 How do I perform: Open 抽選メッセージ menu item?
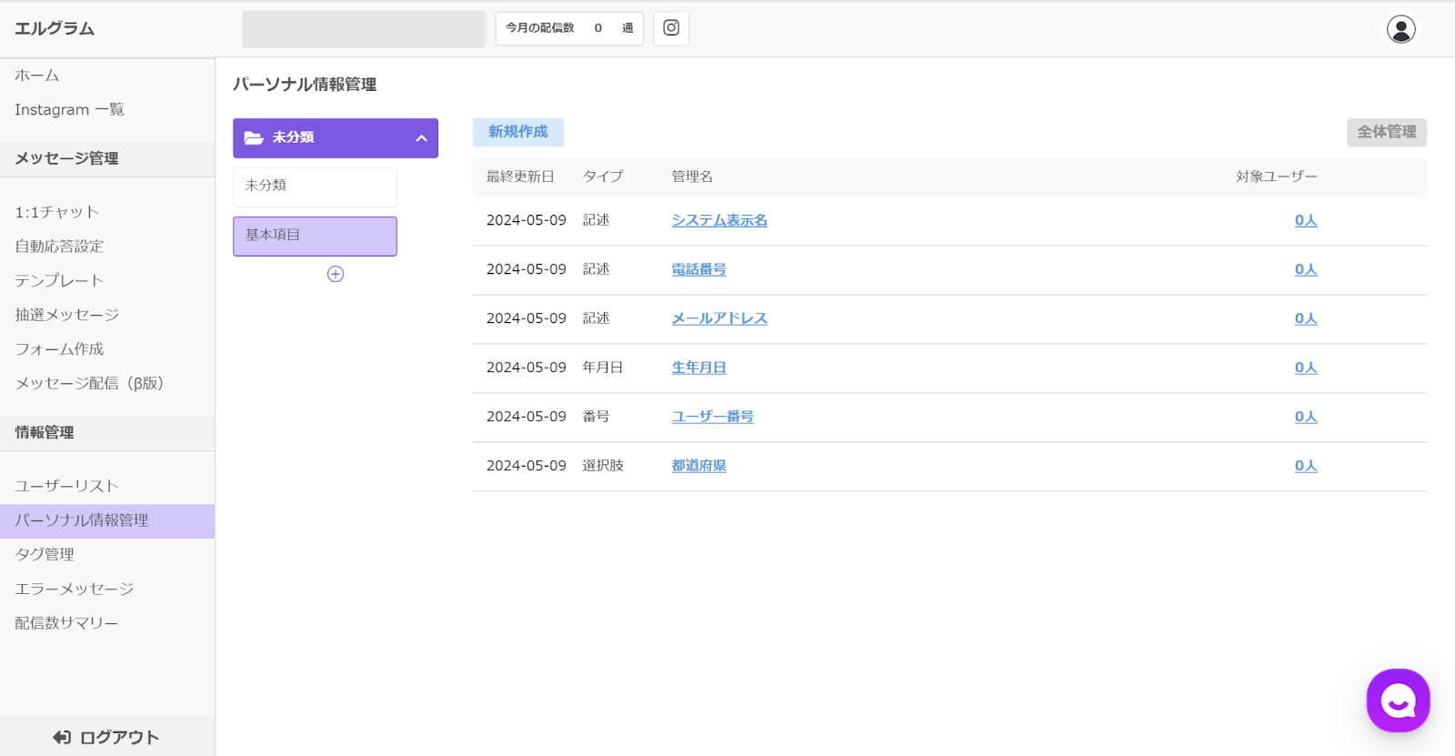click(66, 315)
